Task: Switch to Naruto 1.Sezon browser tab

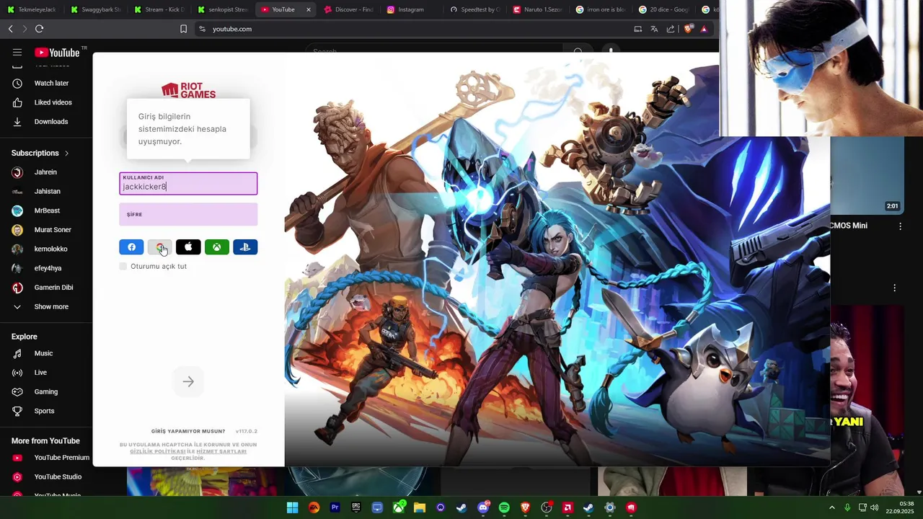Action: click(537, 9)
